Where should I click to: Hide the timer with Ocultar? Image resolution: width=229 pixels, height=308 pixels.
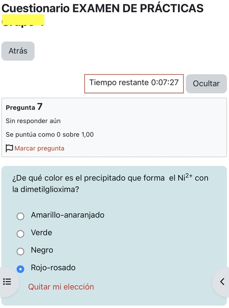click(x=206, y=84)
